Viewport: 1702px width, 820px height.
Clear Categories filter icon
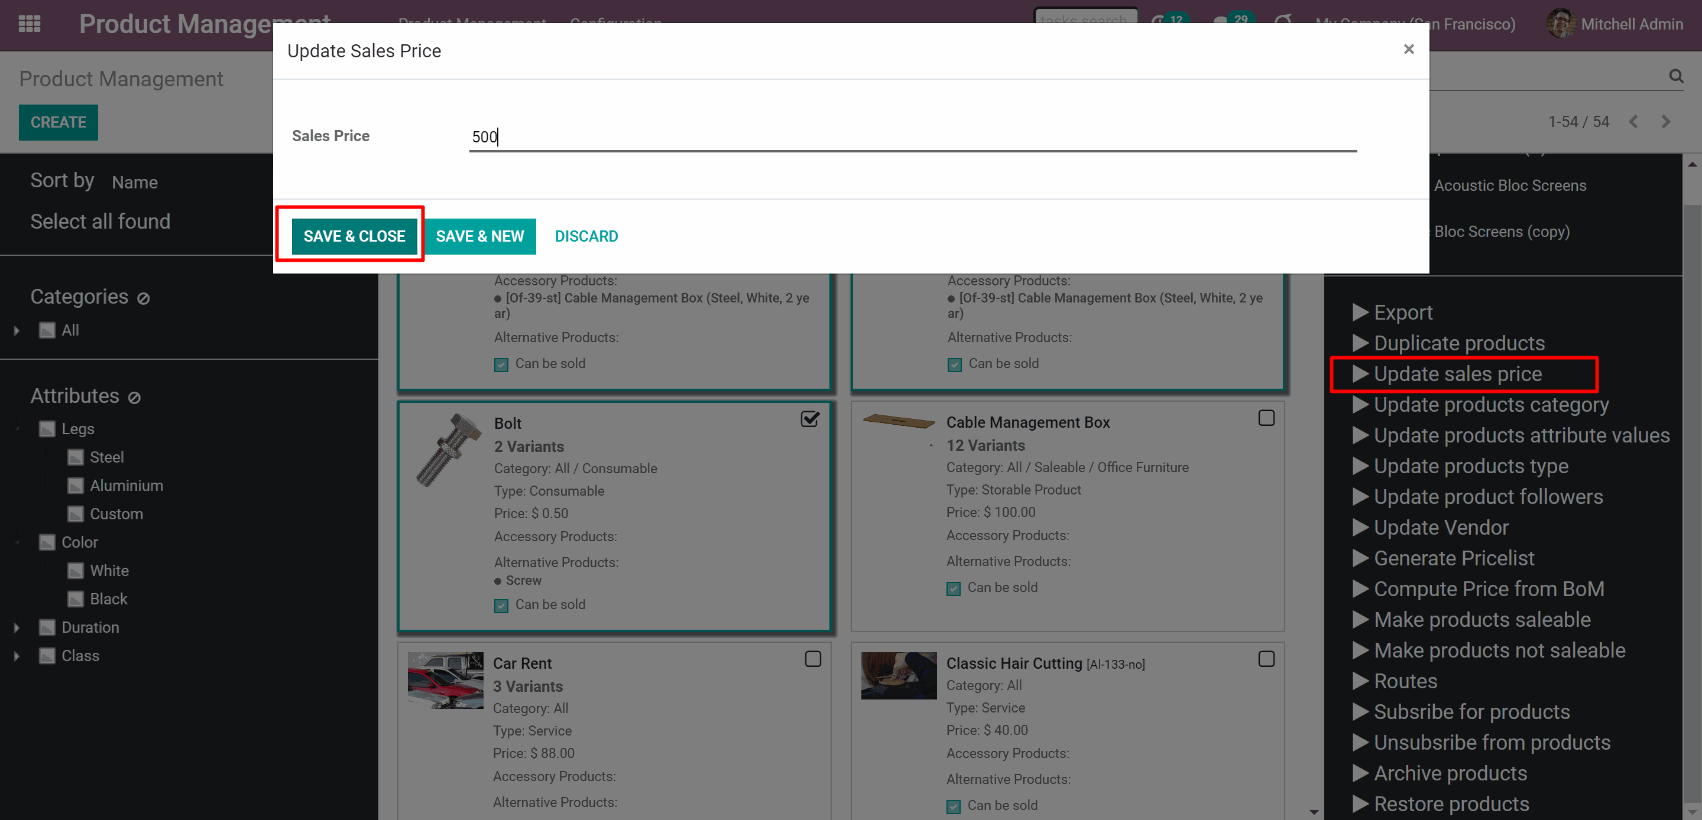144,298
